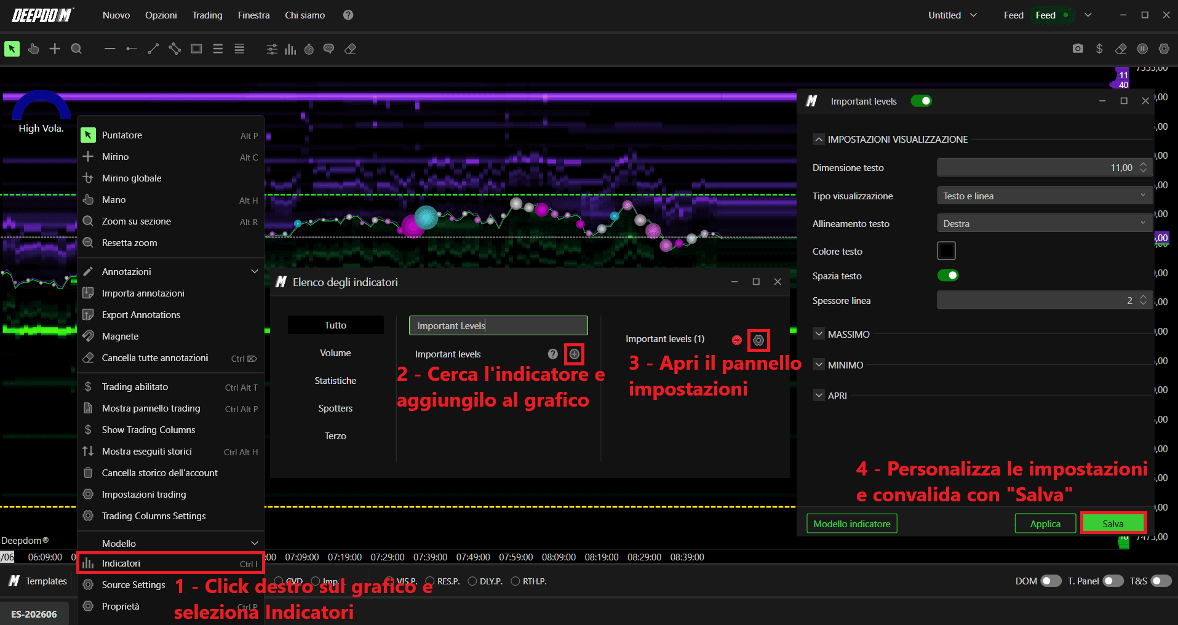Choose the rectangle drawing tool
1178x625 pixels.
point(196,49)
